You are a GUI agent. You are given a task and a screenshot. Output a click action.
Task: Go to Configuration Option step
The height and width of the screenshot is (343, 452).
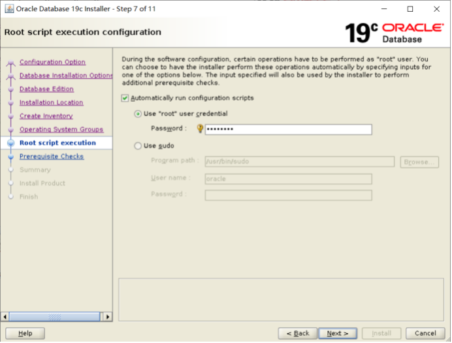[x=52, y=62]
